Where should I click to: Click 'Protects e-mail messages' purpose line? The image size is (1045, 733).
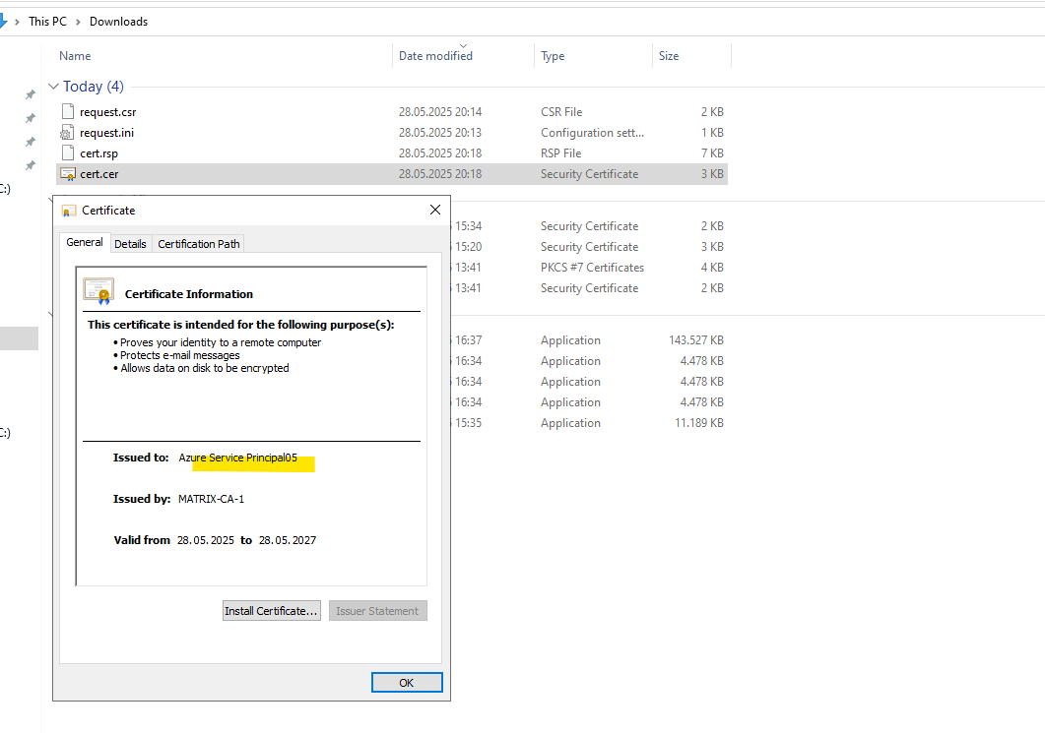179,355
